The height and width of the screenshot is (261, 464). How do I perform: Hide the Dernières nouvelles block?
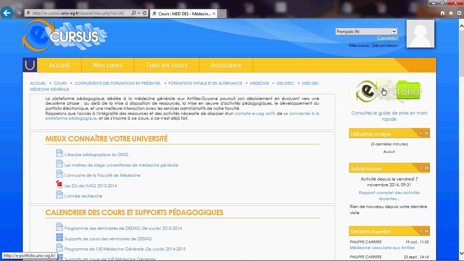421,231
